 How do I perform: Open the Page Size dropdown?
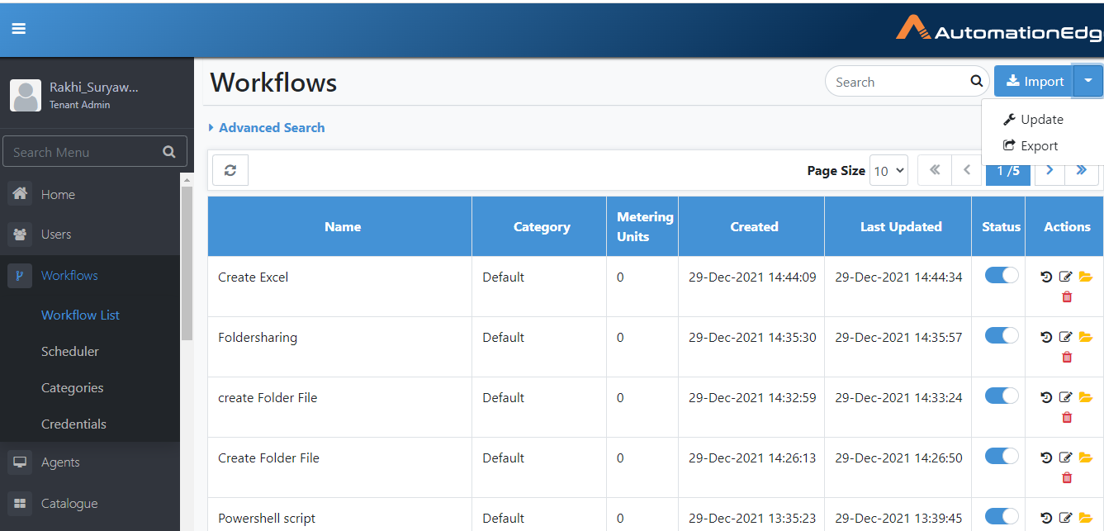[x=888, y=171]
